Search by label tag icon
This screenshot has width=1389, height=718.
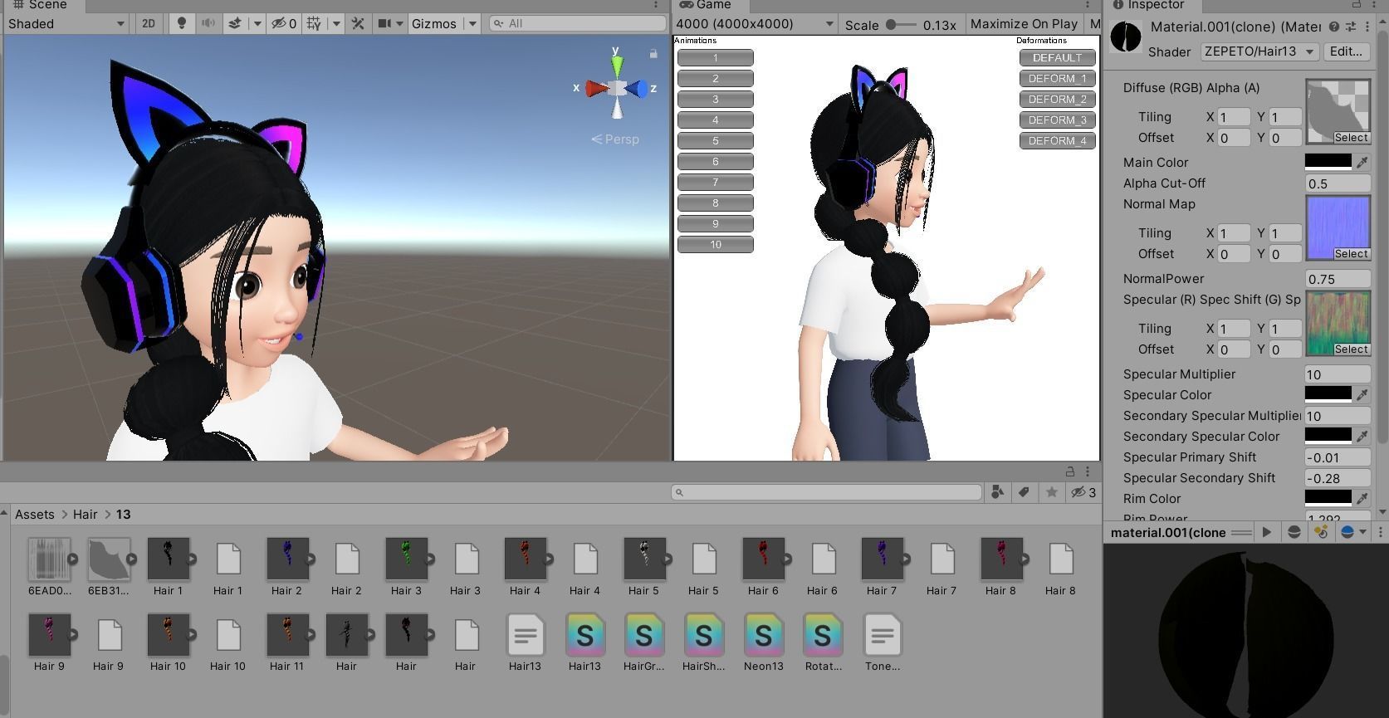click(x=1025, y=492)
